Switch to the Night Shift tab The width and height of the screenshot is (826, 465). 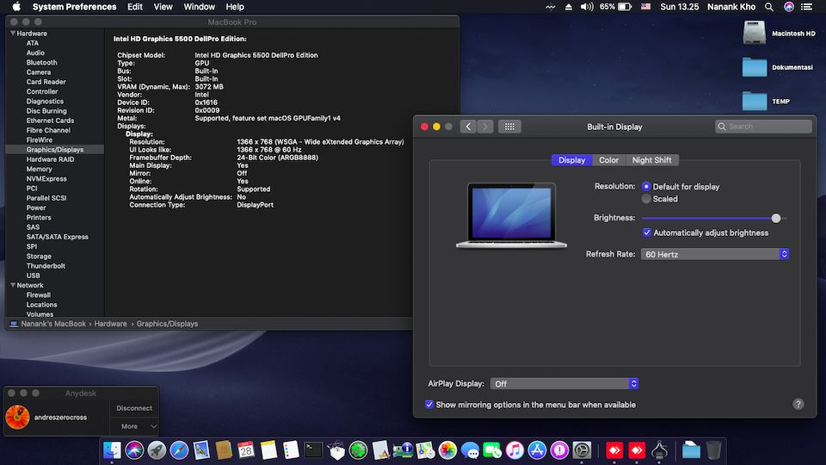click(x=651, y=160)
